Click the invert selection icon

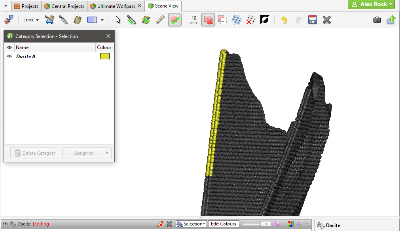(265, 20)
